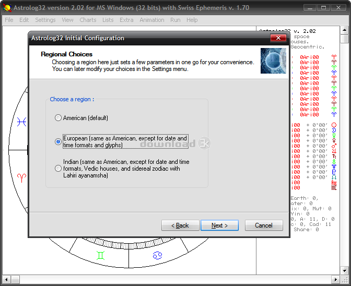Click the red Mars glyph in sidebar
This screenshot has width=351, height=286.
click(x=334, y=146)
